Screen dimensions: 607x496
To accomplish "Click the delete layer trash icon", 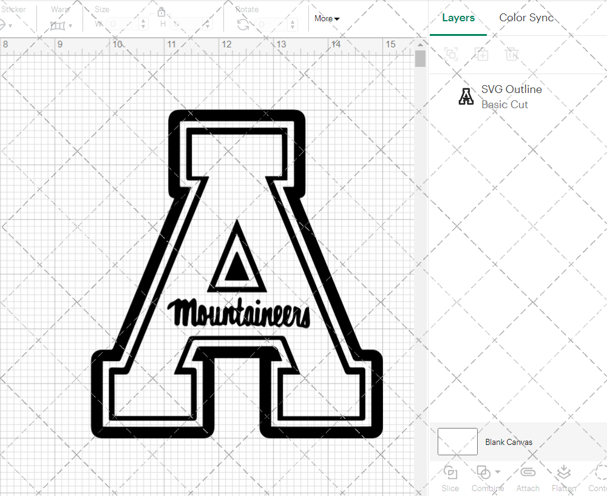I will (x=512, y=55).
